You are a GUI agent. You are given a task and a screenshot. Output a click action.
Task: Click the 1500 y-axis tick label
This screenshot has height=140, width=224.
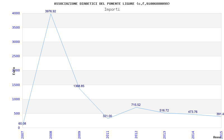click(x=15, y=85)
